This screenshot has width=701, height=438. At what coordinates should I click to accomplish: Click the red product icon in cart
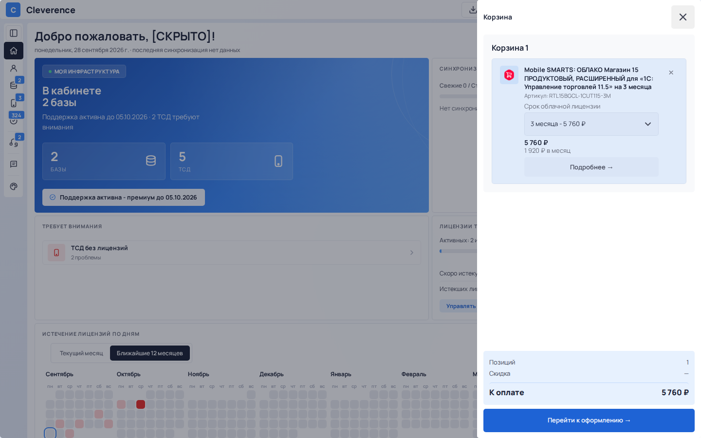pos(509,75)
